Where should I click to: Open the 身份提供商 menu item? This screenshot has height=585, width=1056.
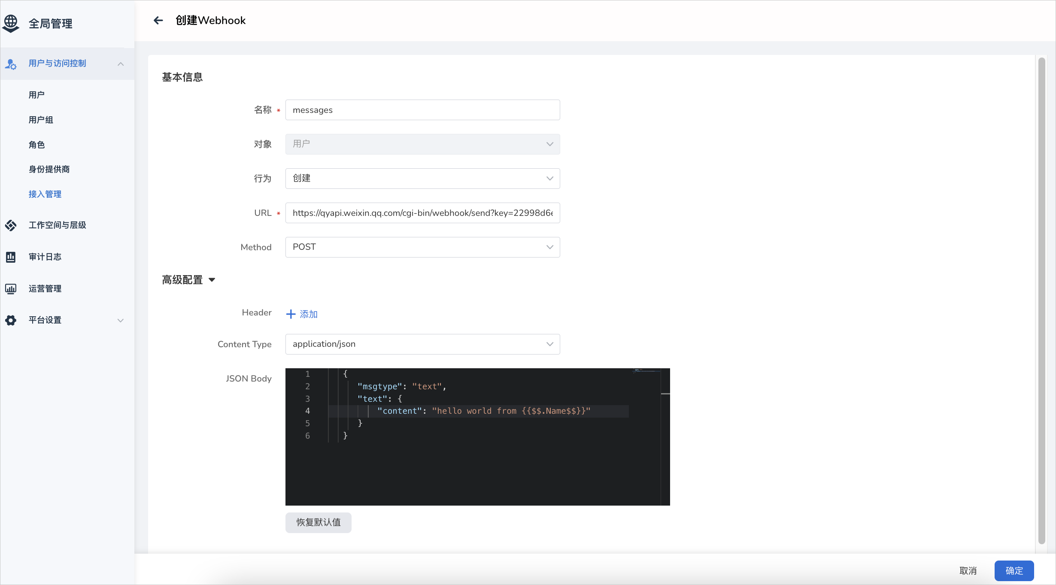pos(49,169)
